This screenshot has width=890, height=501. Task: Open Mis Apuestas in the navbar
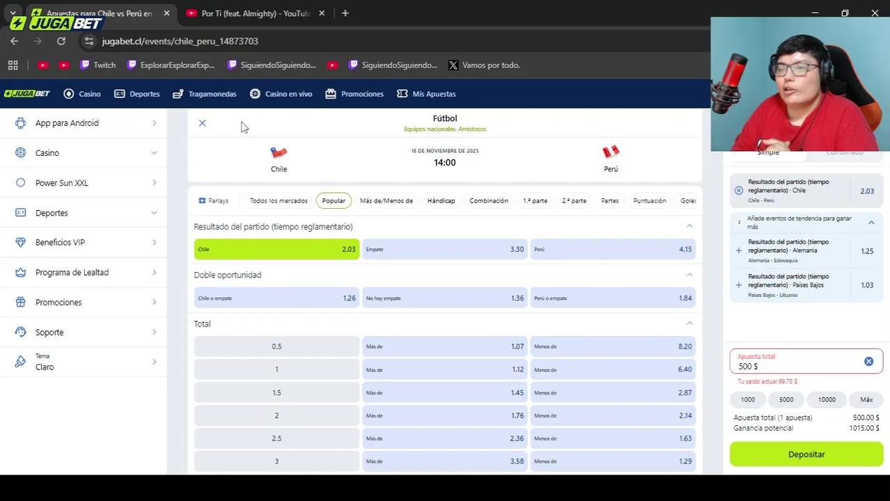click(426, 94)
